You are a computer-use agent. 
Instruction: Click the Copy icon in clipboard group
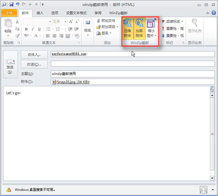point(17,29)
